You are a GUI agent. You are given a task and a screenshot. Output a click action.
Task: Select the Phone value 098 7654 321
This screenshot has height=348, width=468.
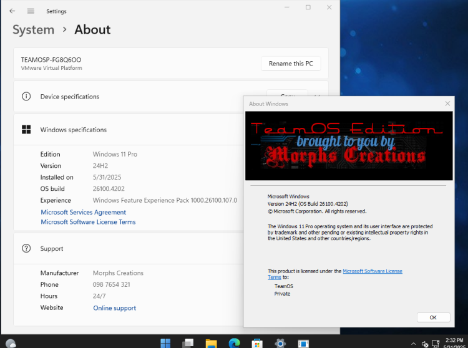coord(111,284)
